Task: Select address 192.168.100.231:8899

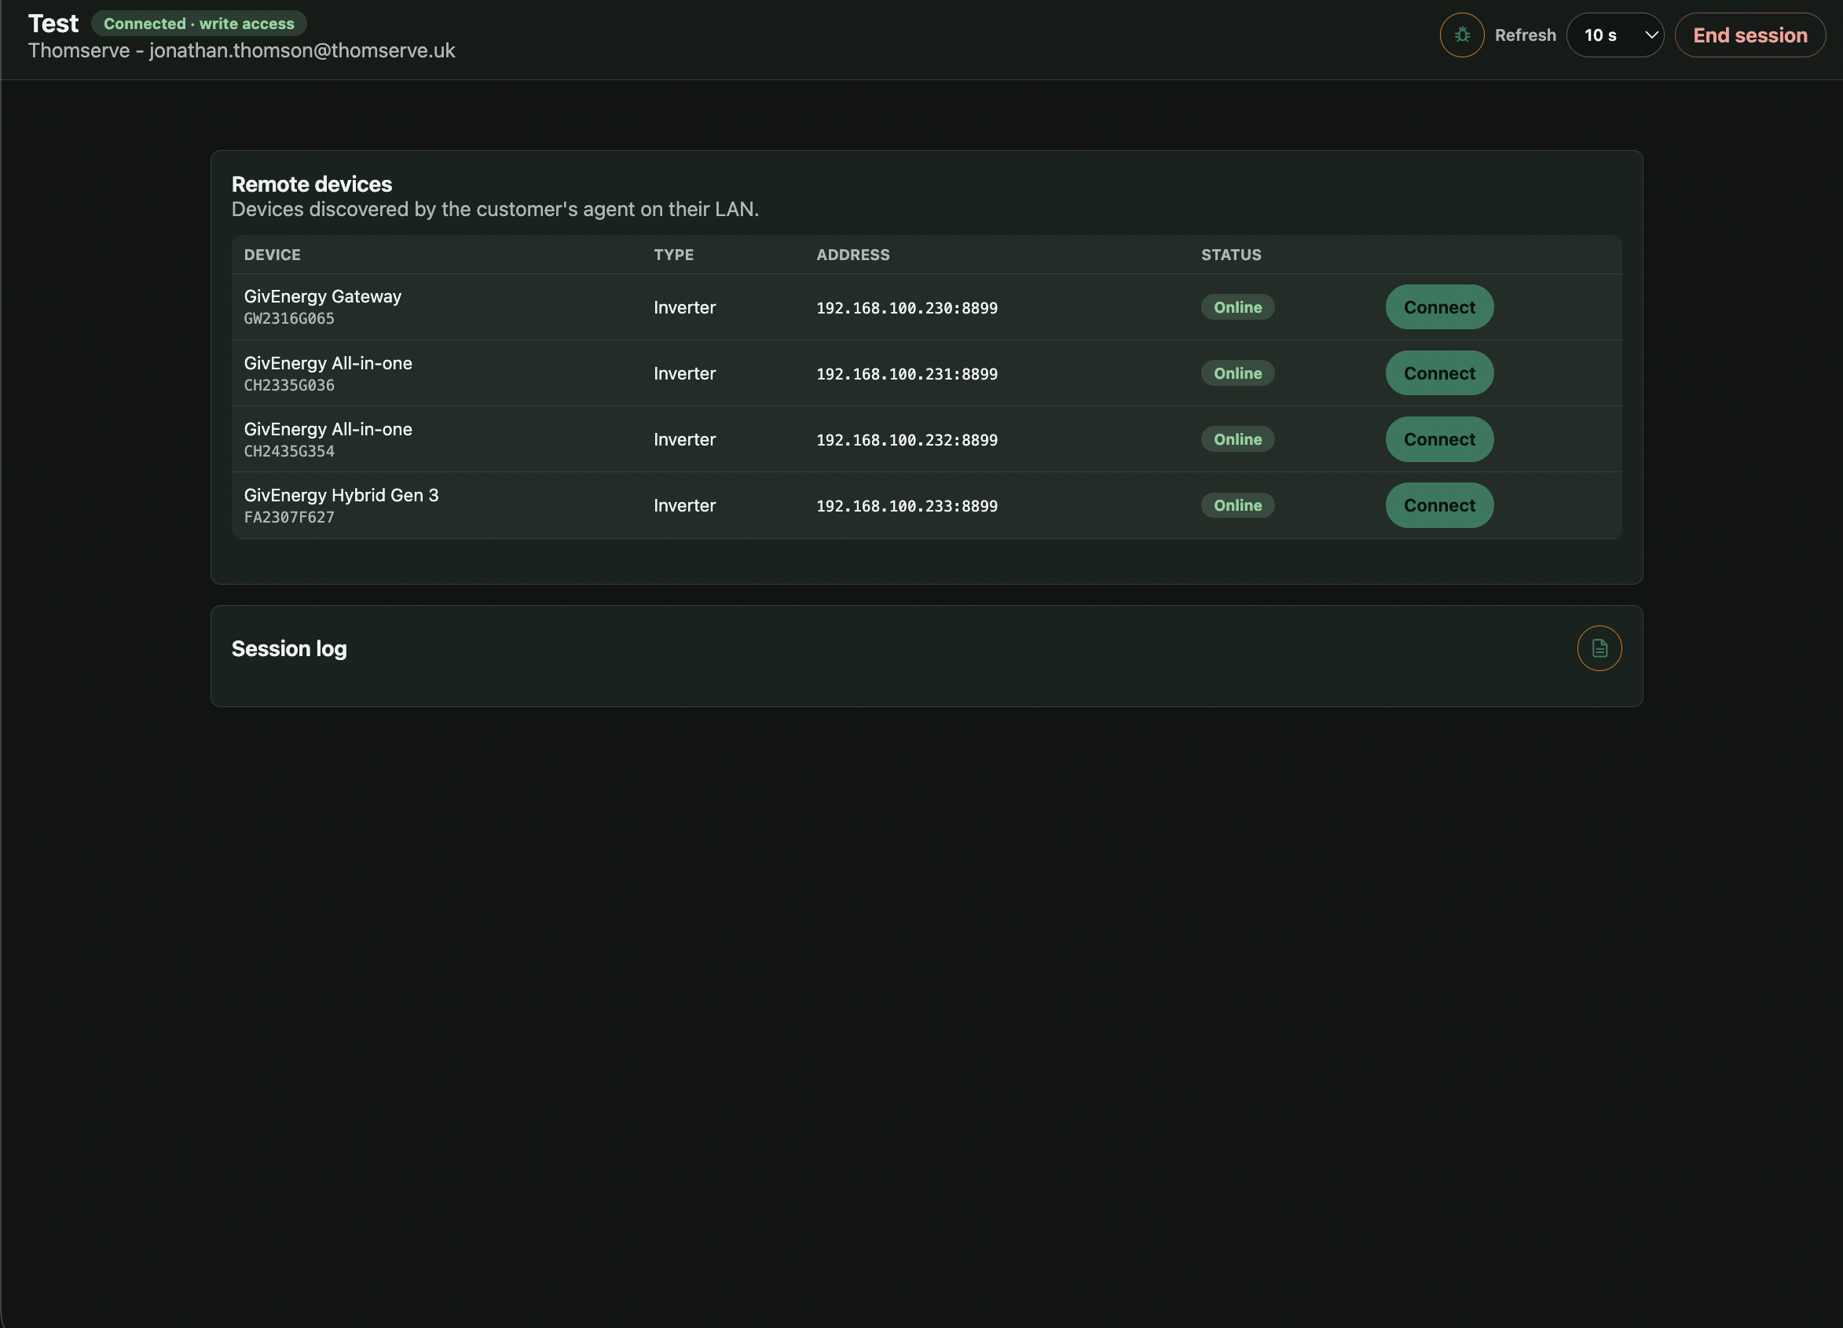Action: pyautogui.click(x=907, y=374)
